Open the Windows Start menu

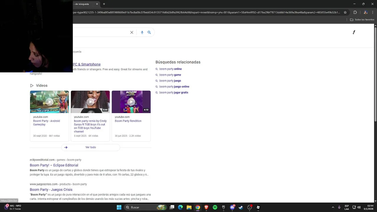(x=119, y=207)
